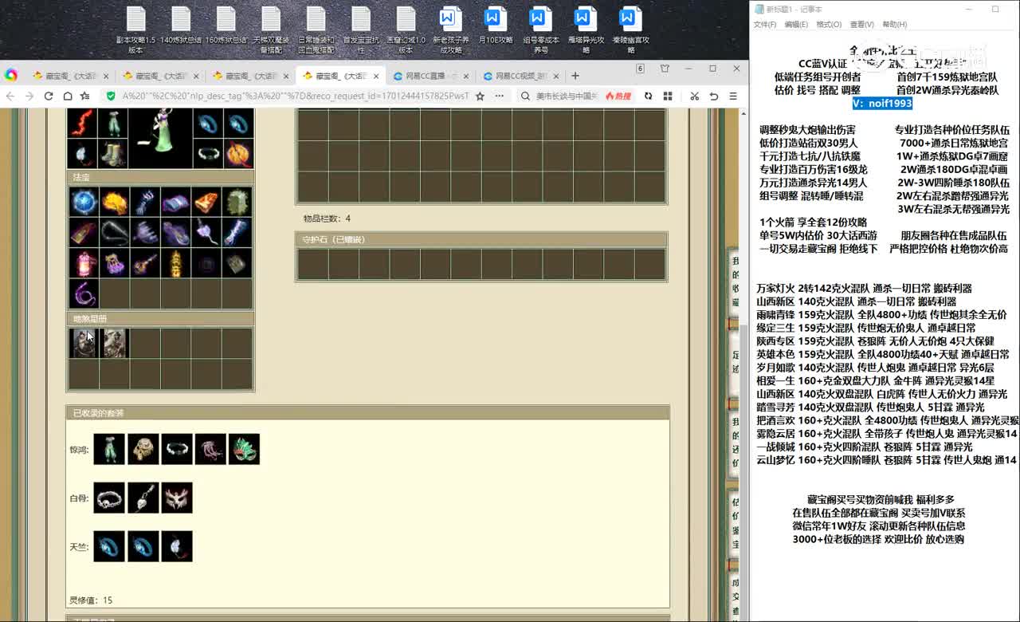Select the golden flame 法宝 icon
This screenshot has height=622, width=1020.
point(114,203)
